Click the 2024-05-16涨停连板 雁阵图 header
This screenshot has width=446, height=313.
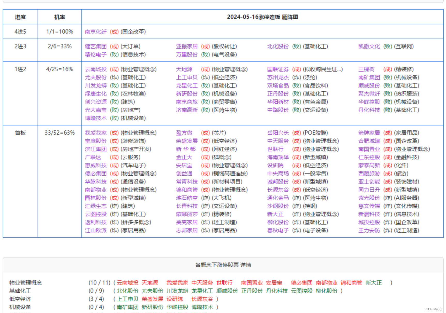pyautogui.click(x=262, y=17)
